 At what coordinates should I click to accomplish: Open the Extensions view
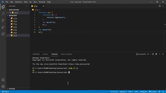[x=3, y=34]
